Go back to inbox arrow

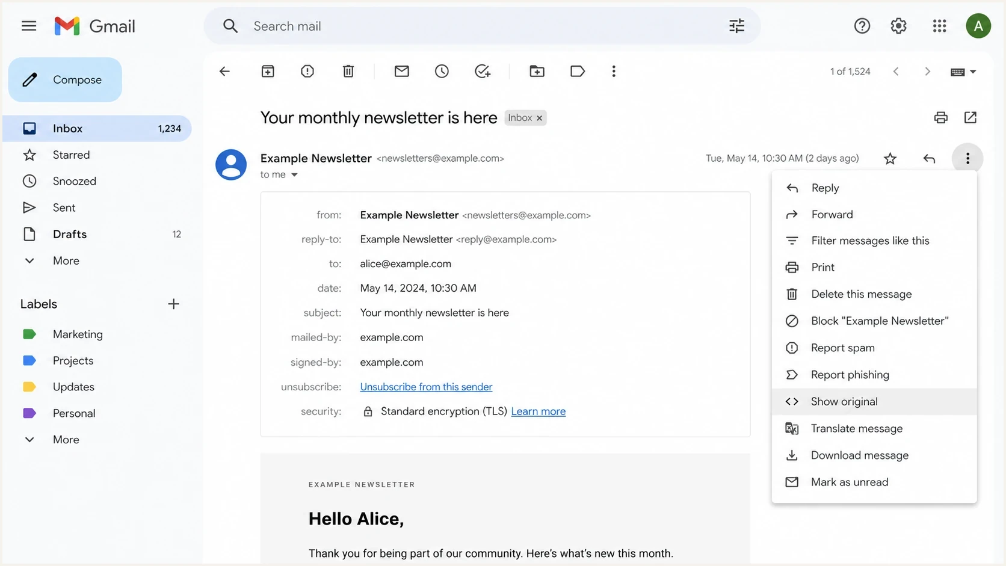pos(224,71)
